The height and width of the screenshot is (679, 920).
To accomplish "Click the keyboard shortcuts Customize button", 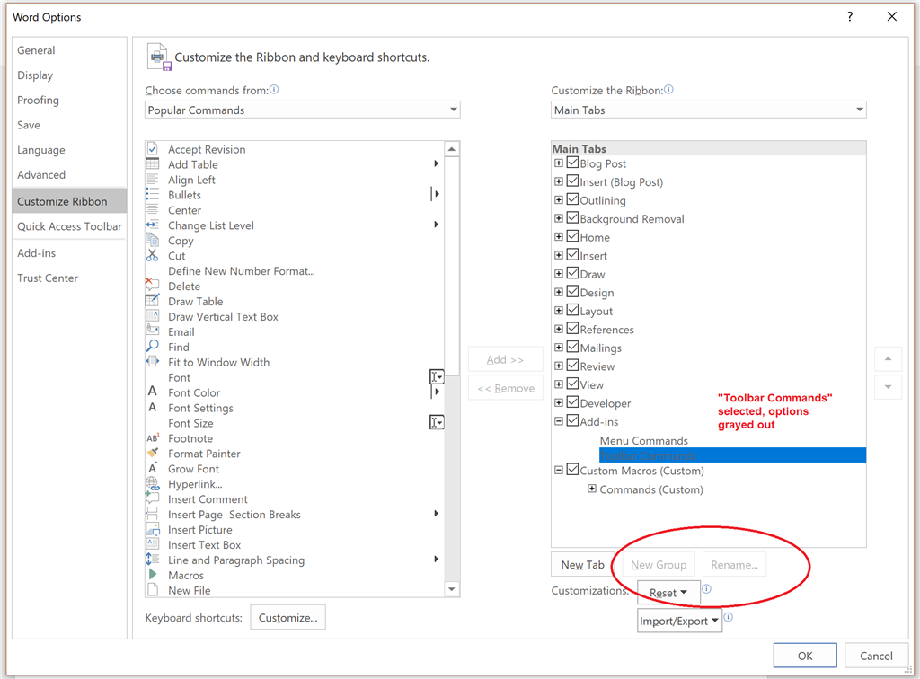I will tap(287, 617).
